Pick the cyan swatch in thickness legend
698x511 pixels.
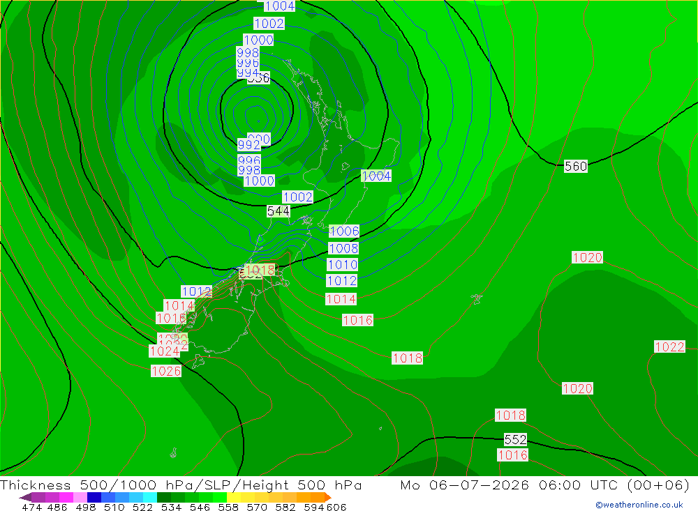click(x=150, y=497)
